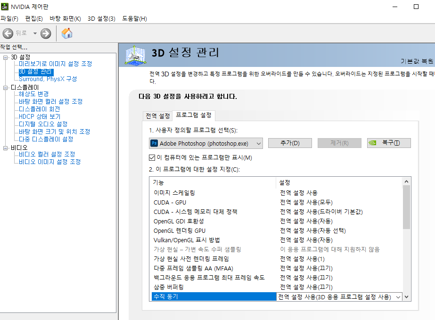Open 다중 디스플레이 설정 in task tree
This screenshot has width=435, height=320.
(x=46, y=139)
